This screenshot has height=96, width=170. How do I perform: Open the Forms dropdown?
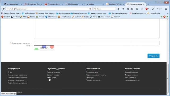point(31,17)
